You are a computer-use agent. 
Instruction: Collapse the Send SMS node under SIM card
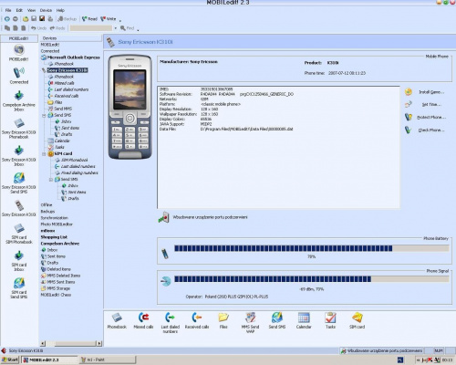coord(51,180)
